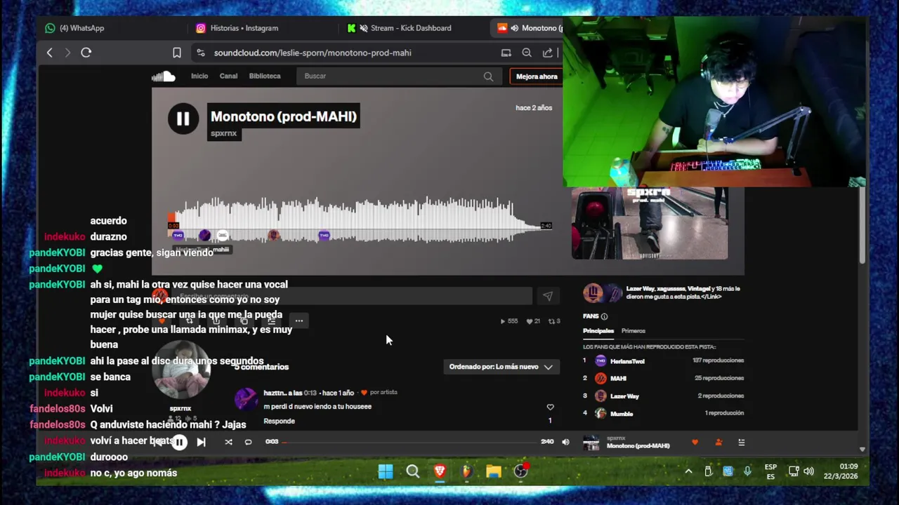899x505 pixels.
Task: Open MAHI fan profile
Action: click(x=618, y=379)
